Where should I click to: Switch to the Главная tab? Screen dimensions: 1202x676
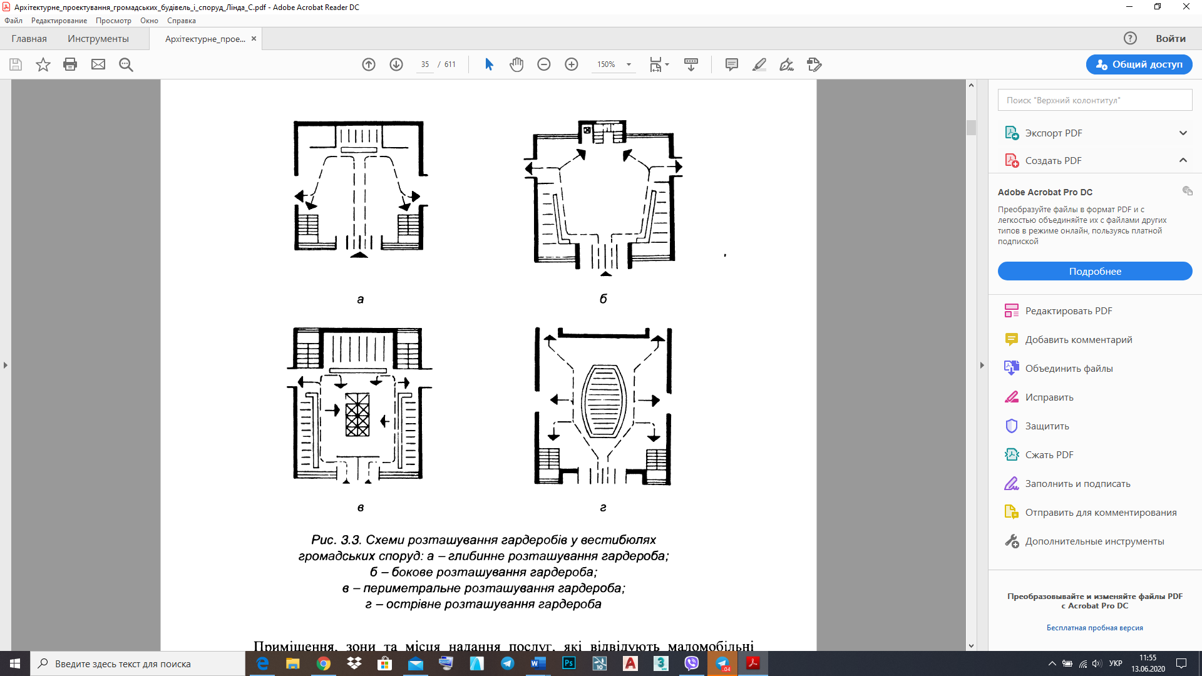29,39
